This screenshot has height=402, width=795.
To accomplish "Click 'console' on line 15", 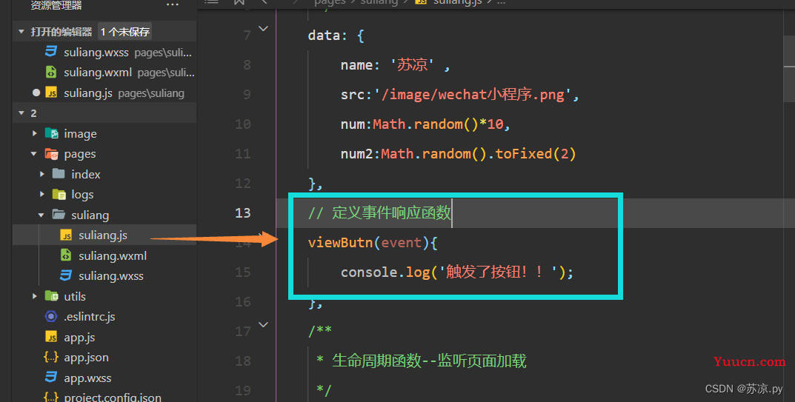I will tap(368, 272).
